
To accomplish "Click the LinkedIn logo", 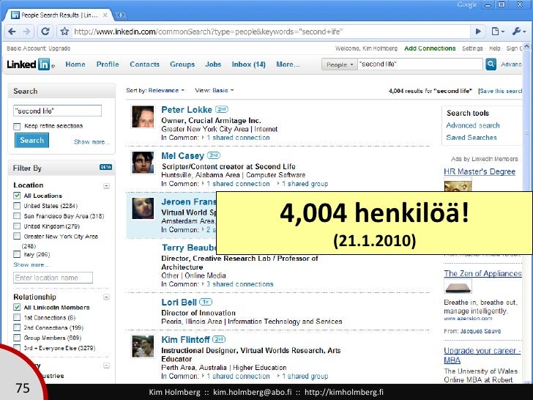I will point(29,64).
